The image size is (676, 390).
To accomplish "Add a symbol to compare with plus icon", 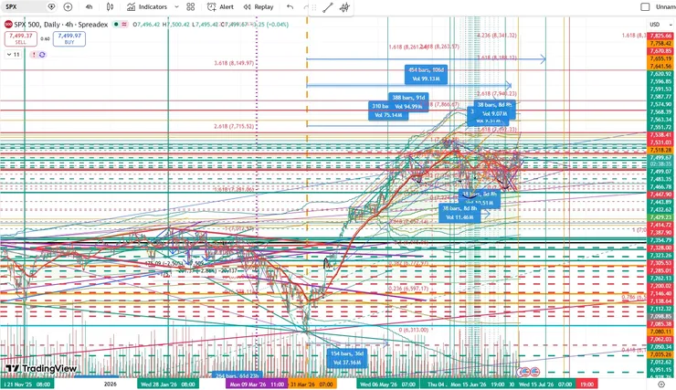I will coord(68,6).
